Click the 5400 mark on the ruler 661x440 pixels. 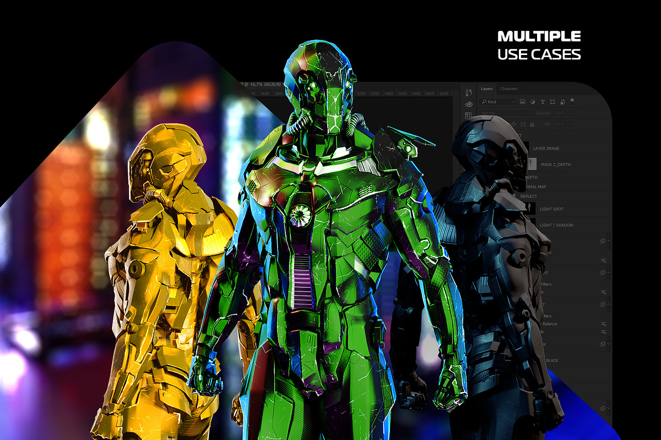click(x=388, y=94)
